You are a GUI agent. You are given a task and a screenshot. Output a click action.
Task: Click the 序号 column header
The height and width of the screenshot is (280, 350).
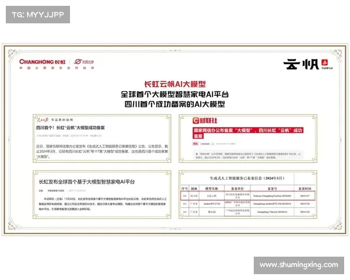(184, 188)
